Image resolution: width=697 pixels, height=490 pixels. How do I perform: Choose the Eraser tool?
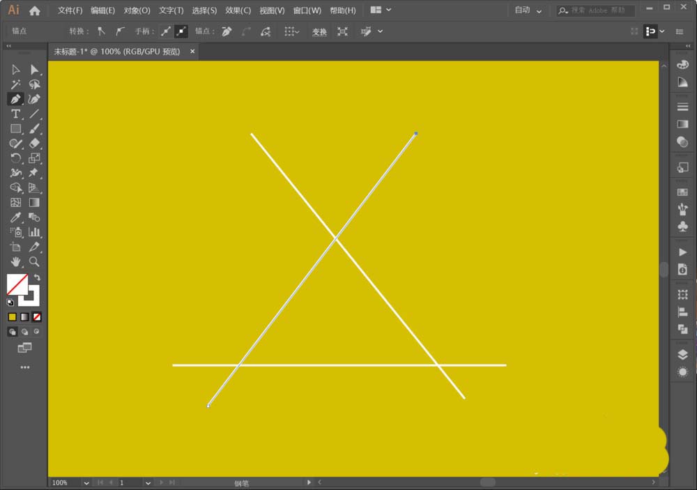tap(34, 144)
